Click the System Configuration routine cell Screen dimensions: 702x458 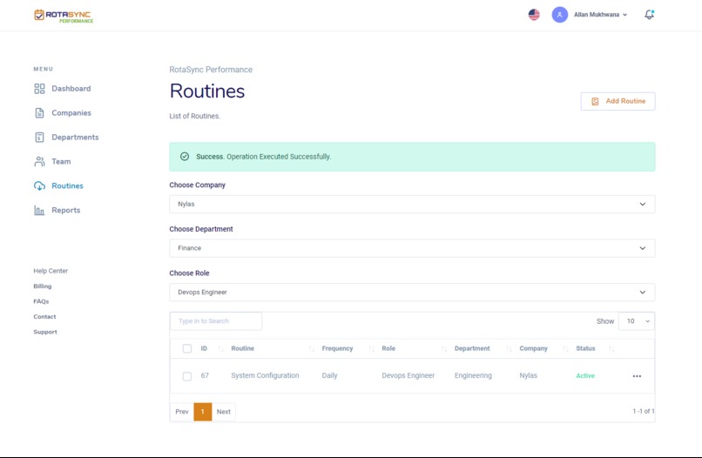pyautogui.click(x=265, y=375)
